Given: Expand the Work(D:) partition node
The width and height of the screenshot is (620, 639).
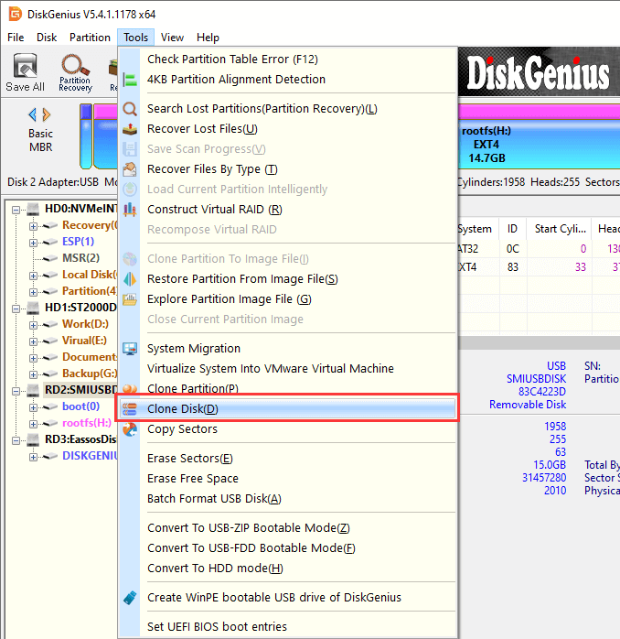Looking at the screenshot, I should click(34, 324).
